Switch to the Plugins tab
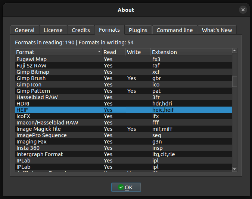Viewport: 252px width, 199px height. (x=138, y=30)
